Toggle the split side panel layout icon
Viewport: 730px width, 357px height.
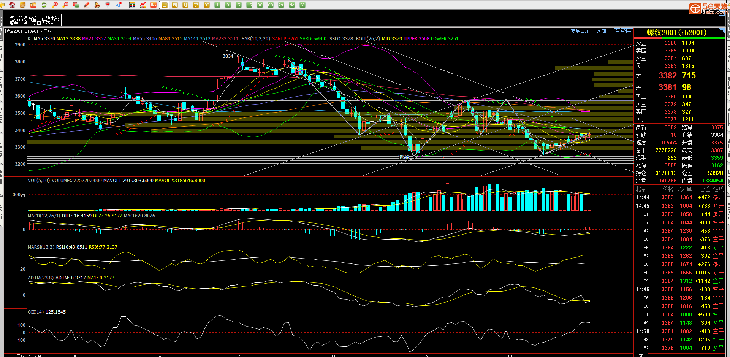[630, 31]
